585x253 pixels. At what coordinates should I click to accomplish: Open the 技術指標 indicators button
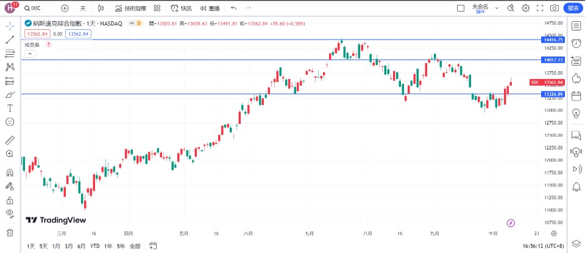tap(130, 8)
